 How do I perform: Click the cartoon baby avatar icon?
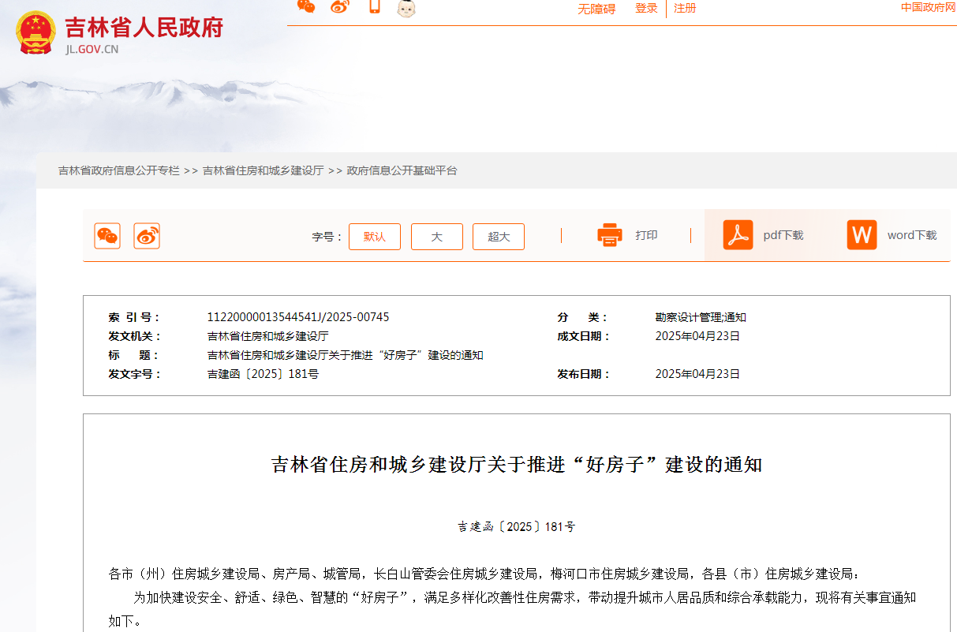point(406,8)
